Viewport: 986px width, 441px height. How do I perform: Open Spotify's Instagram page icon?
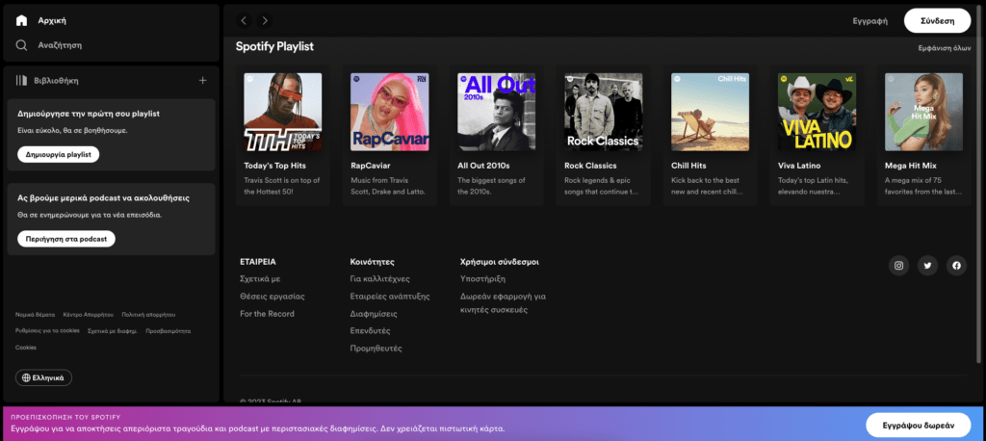[898, 266]
